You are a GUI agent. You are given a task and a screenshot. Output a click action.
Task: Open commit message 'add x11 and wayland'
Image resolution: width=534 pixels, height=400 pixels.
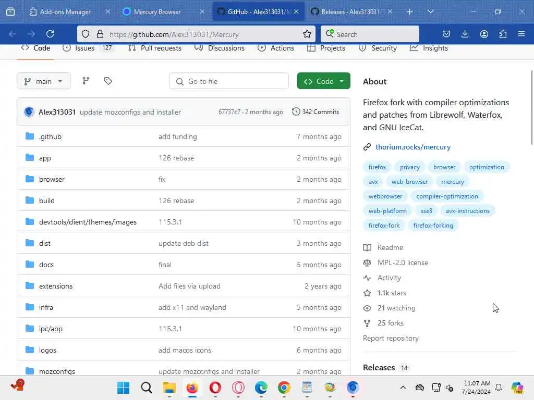coord(192,307)
